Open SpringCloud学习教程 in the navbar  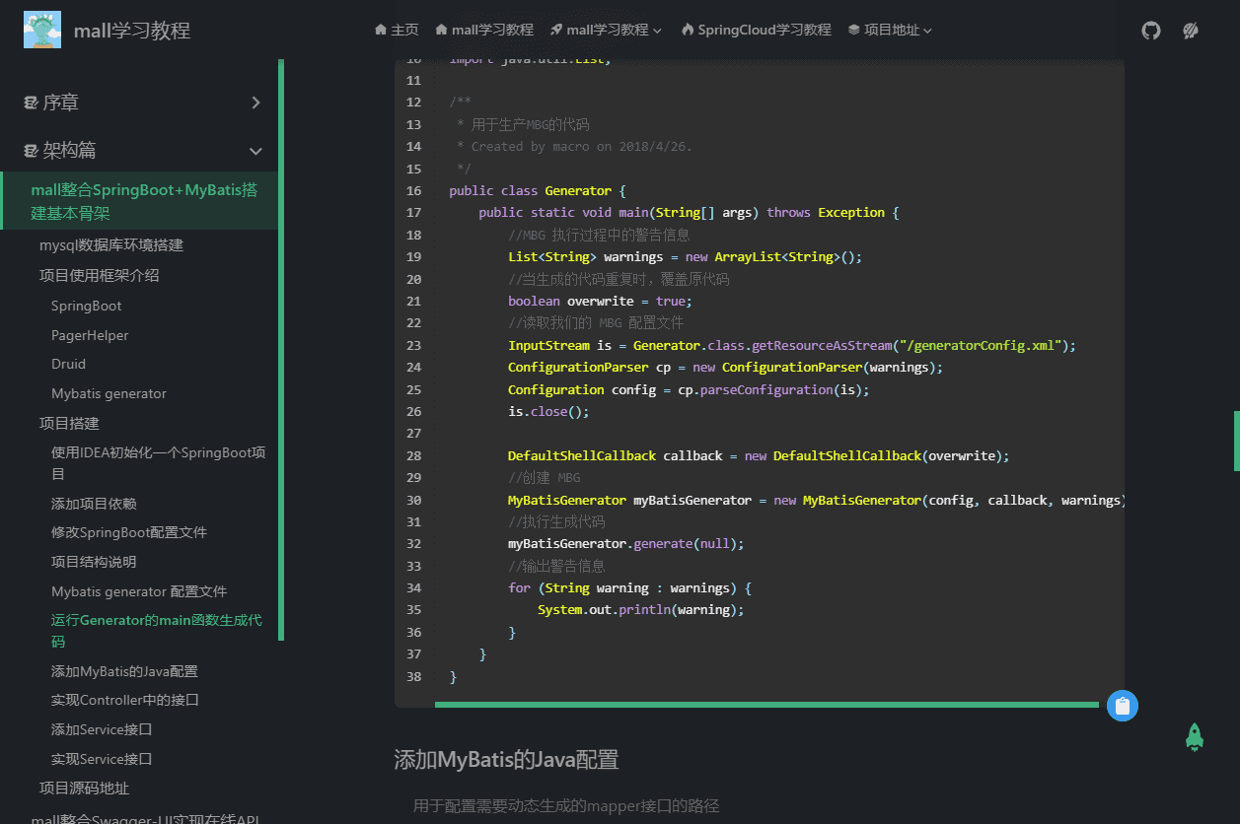coord(756,31)
